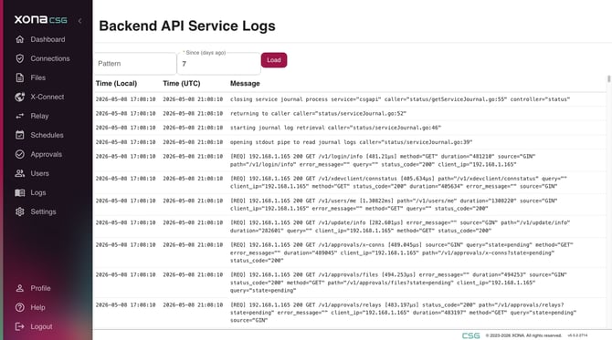Image resolution: width=612 pixels, height=340 pixels.
Task: Click the XONA CSG logo
Action: pos(40,19)
